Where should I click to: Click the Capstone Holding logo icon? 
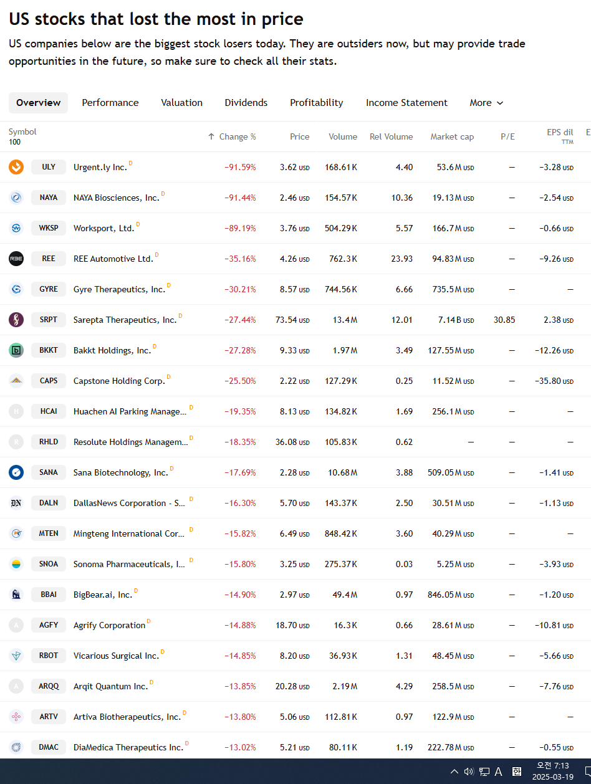(x=16, y=381)
